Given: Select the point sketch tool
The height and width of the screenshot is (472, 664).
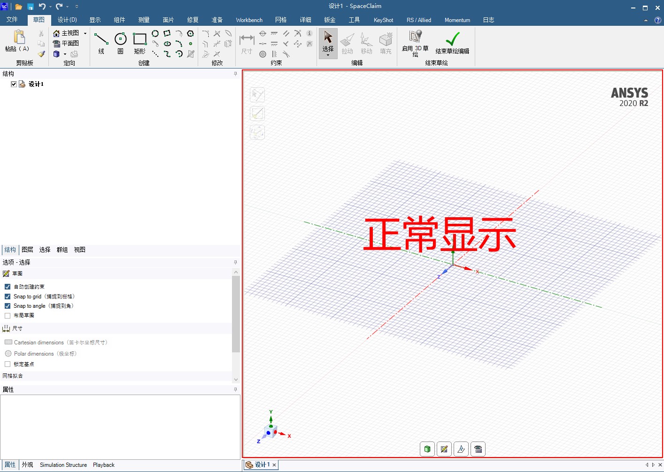Looking at the screenshot, I should click(x=191, y=44).
